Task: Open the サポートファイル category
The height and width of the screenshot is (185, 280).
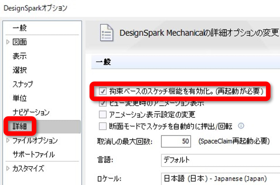Action: click(x=33, y=155)
